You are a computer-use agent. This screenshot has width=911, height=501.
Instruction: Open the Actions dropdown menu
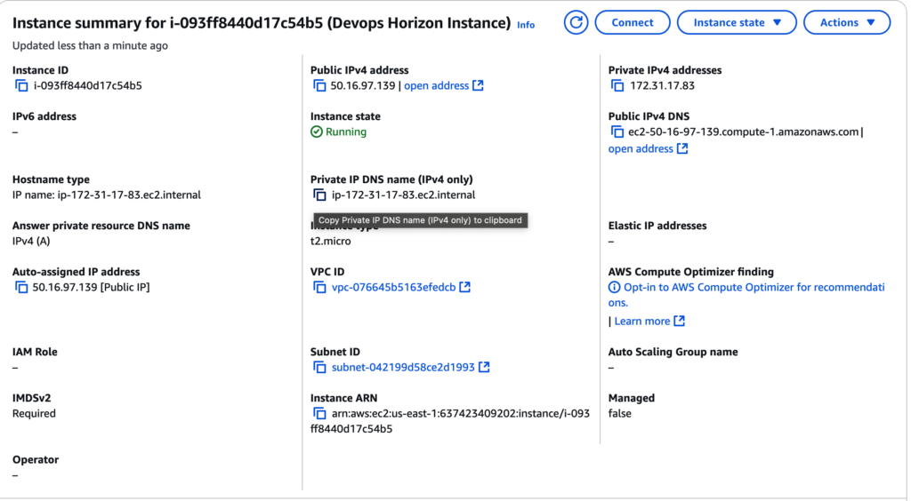(x=847, y=22)
